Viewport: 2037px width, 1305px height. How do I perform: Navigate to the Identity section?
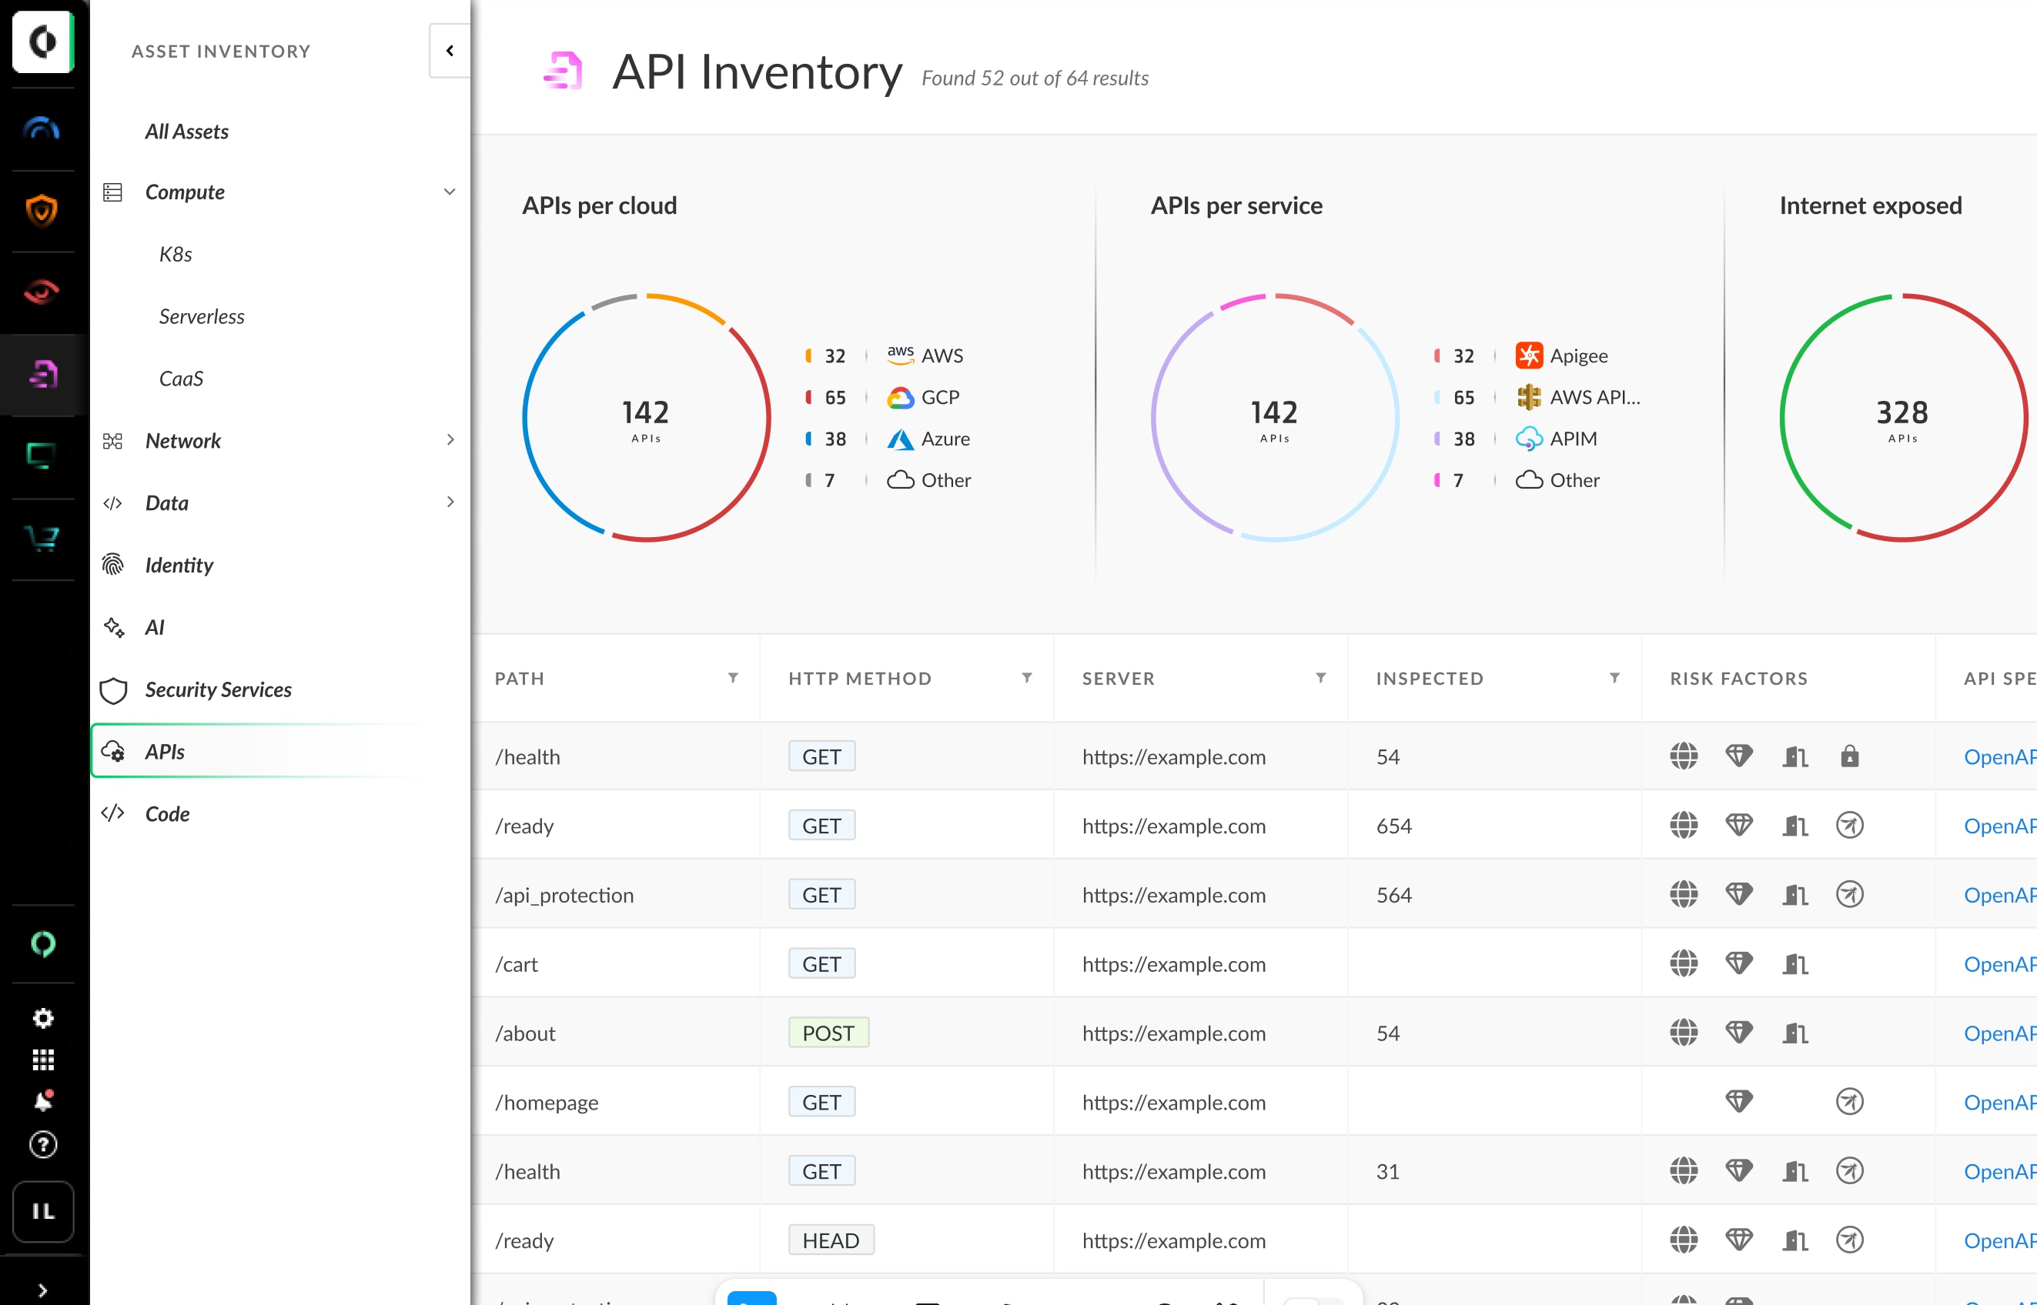(x=179, y=566)
